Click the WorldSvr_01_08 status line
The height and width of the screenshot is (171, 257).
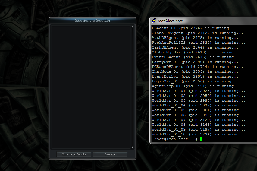coord(199,125)
